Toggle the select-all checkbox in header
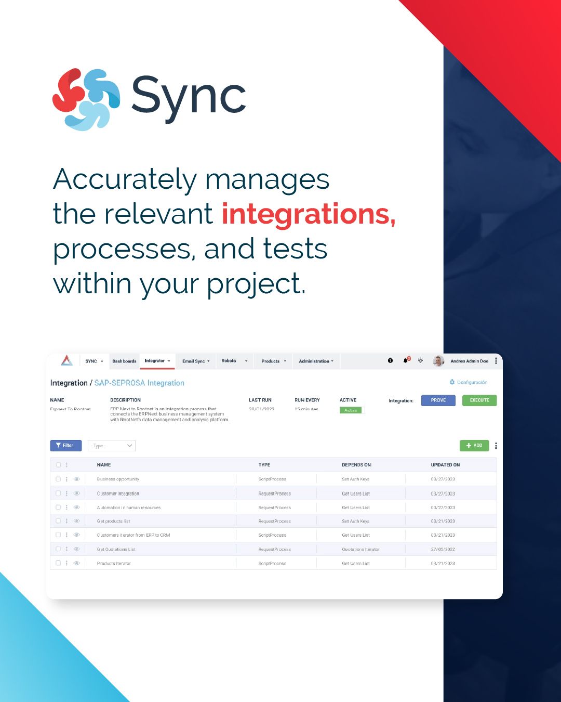Viewport: 561px width, 702px height. click(x=58, y=465)
